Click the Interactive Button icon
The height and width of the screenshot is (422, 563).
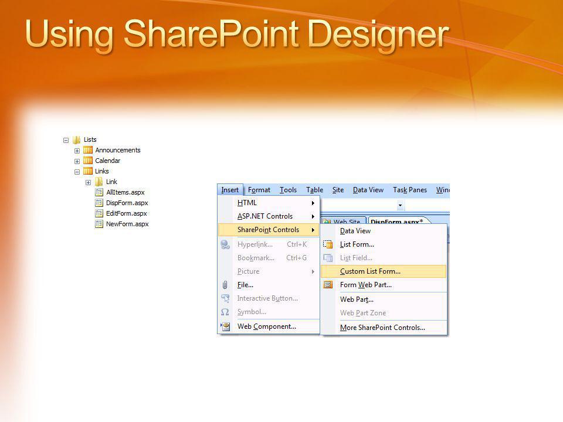pos(225,298)
